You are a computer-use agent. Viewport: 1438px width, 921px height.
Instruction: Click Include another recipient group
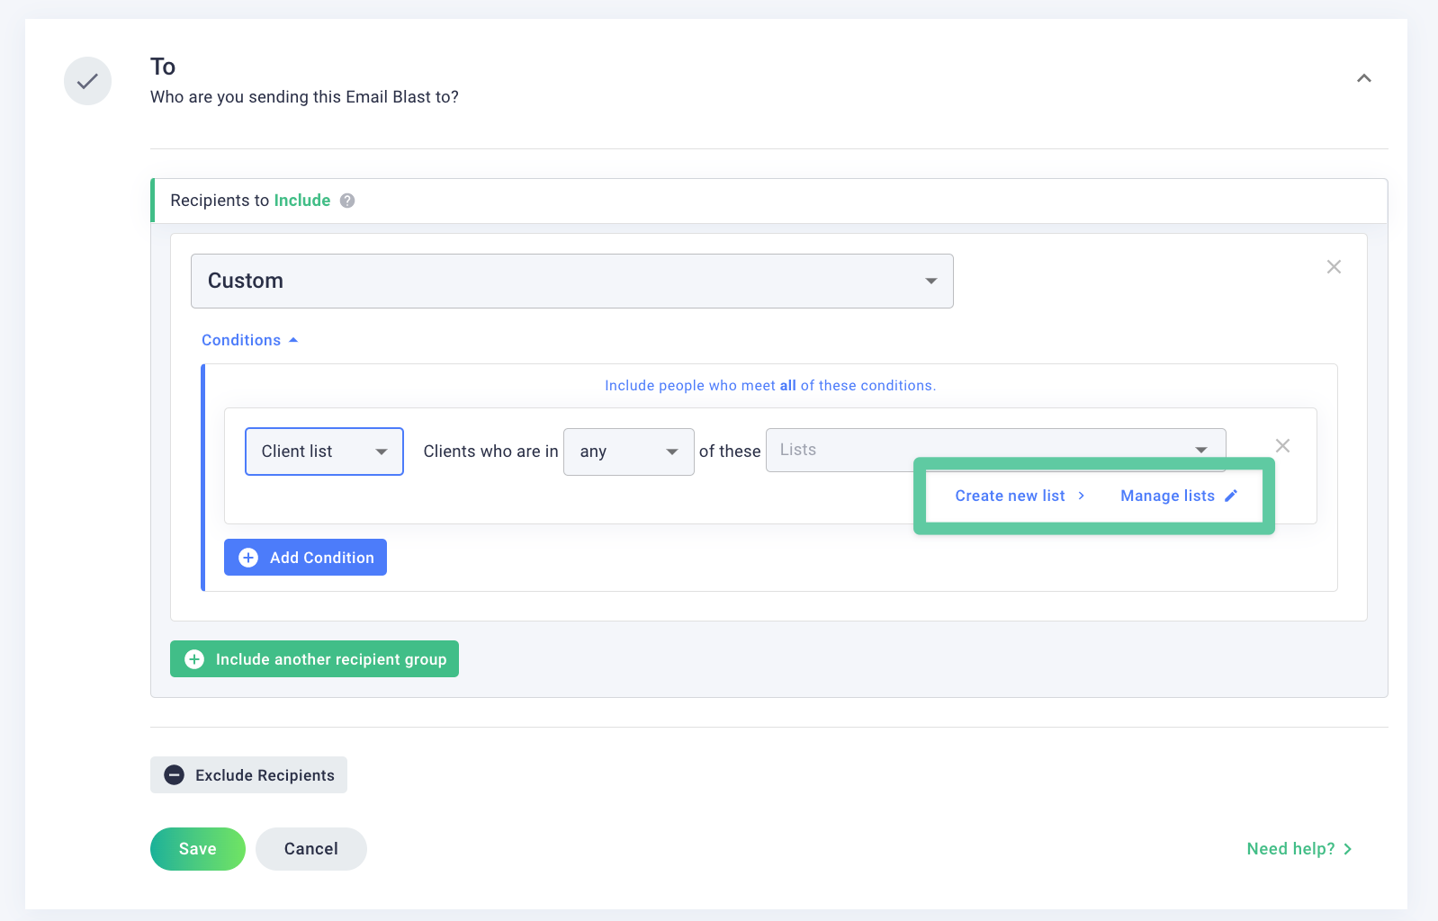point(314,659)
